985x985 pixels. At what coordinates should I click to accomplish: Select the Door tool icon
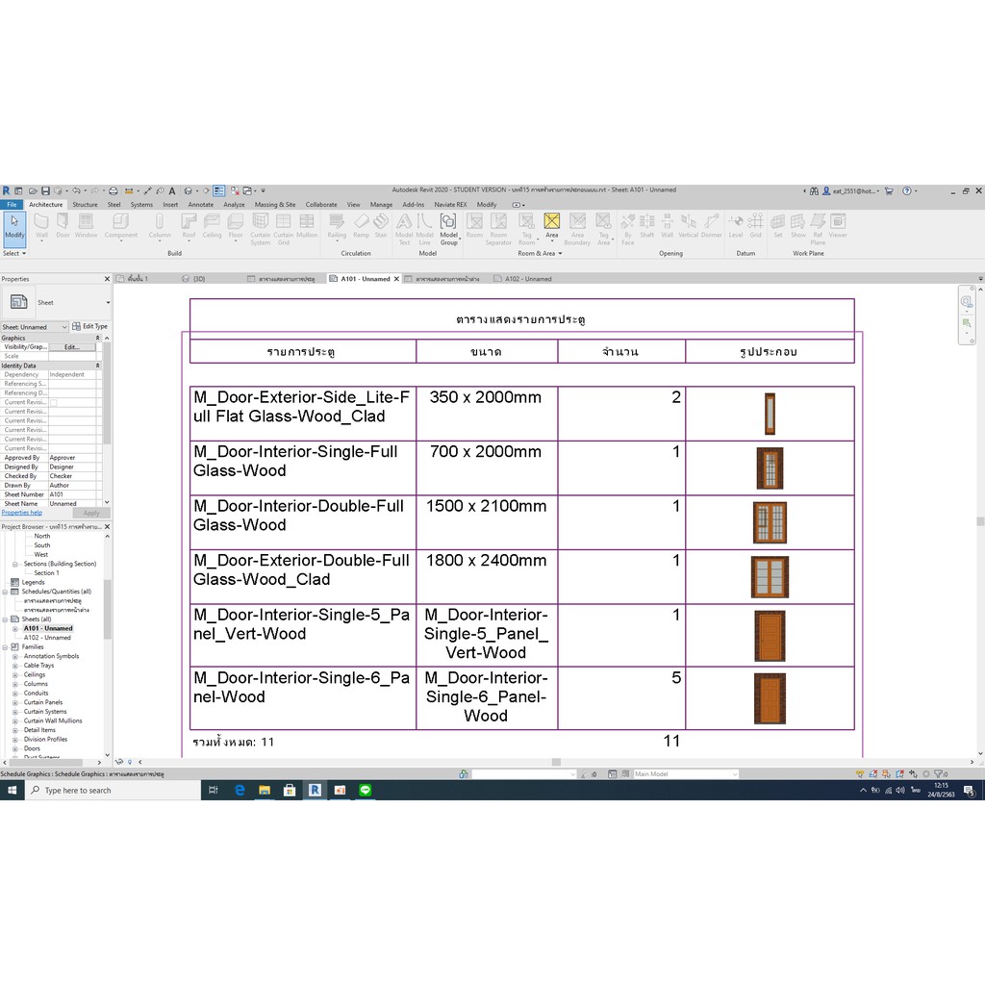point(63,226)
